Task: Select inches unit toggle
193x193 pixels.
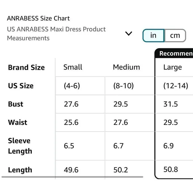Action: coord(153,35)
